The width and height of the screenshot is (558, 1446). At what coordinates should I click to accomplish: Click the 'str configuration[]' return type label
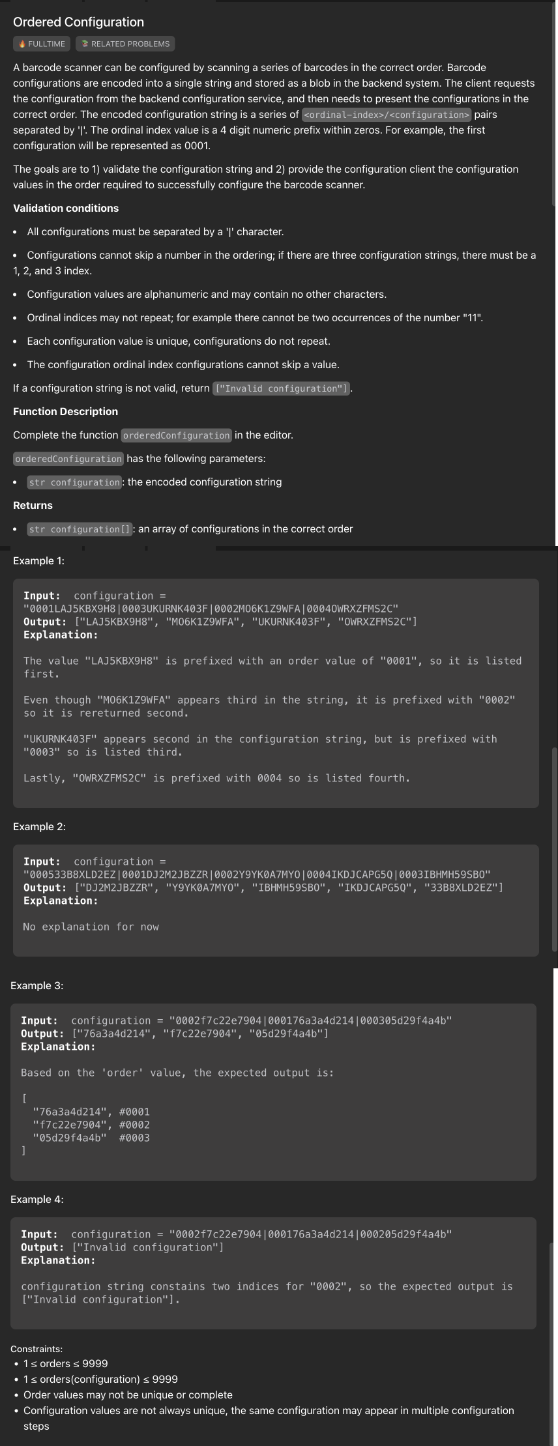tap(80, 529)
